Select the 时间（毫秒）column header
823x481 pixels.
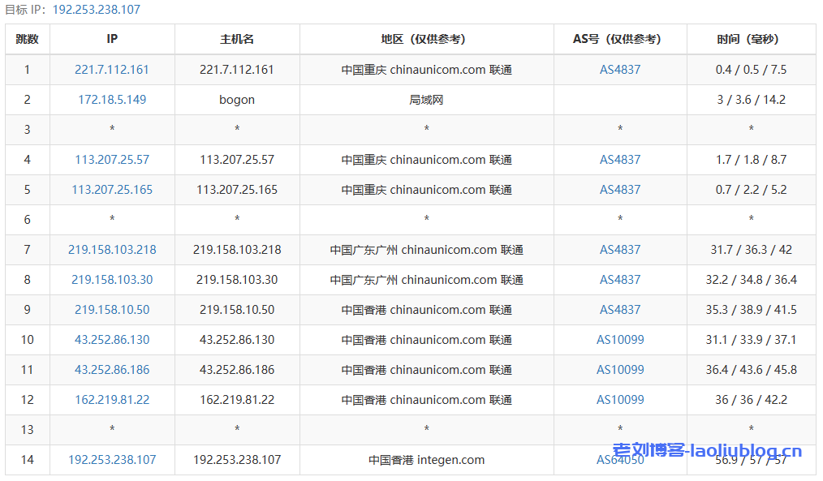coord(751,39)
